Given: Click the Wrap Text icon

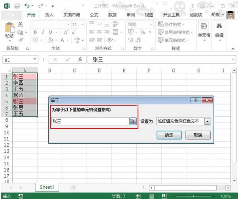Looking at the screenshot, I should (115, 24).
